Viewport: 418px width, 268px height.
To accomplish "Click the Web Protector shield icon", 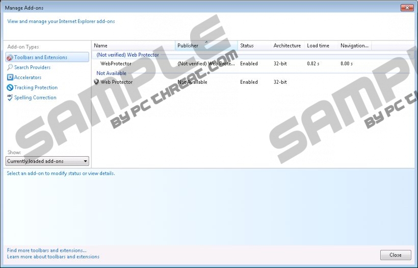I will tap(96, 82).
